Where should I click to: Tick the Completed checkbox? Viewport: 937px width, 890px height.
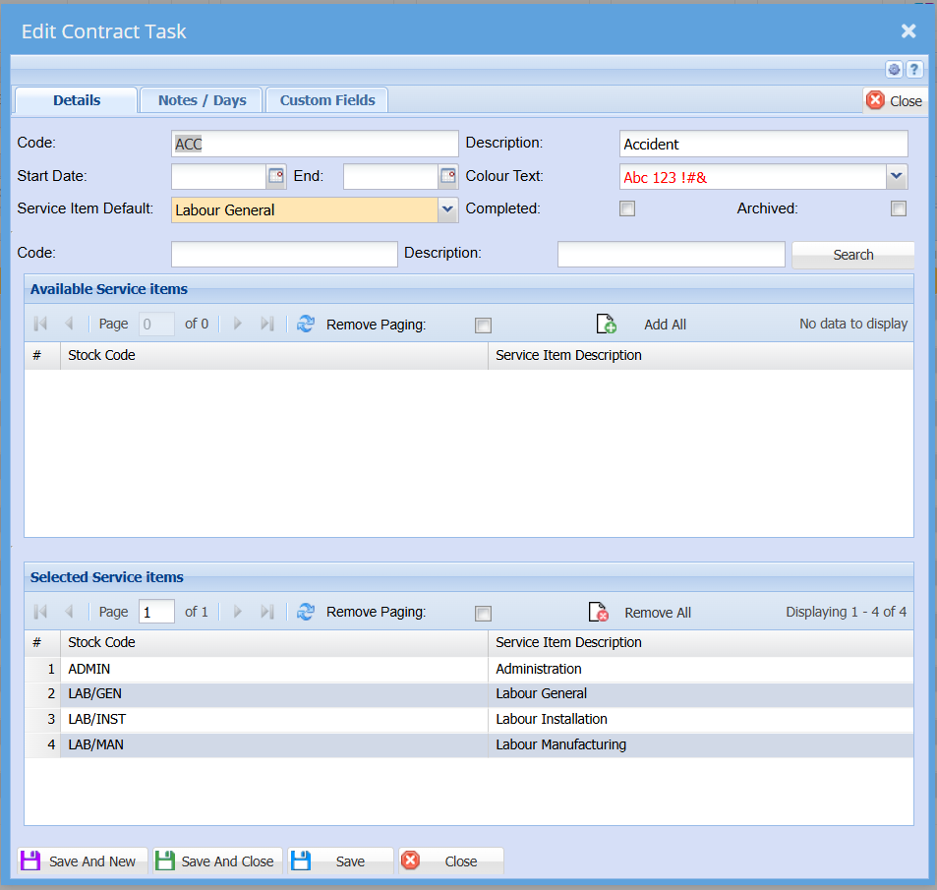pos(627,208)
